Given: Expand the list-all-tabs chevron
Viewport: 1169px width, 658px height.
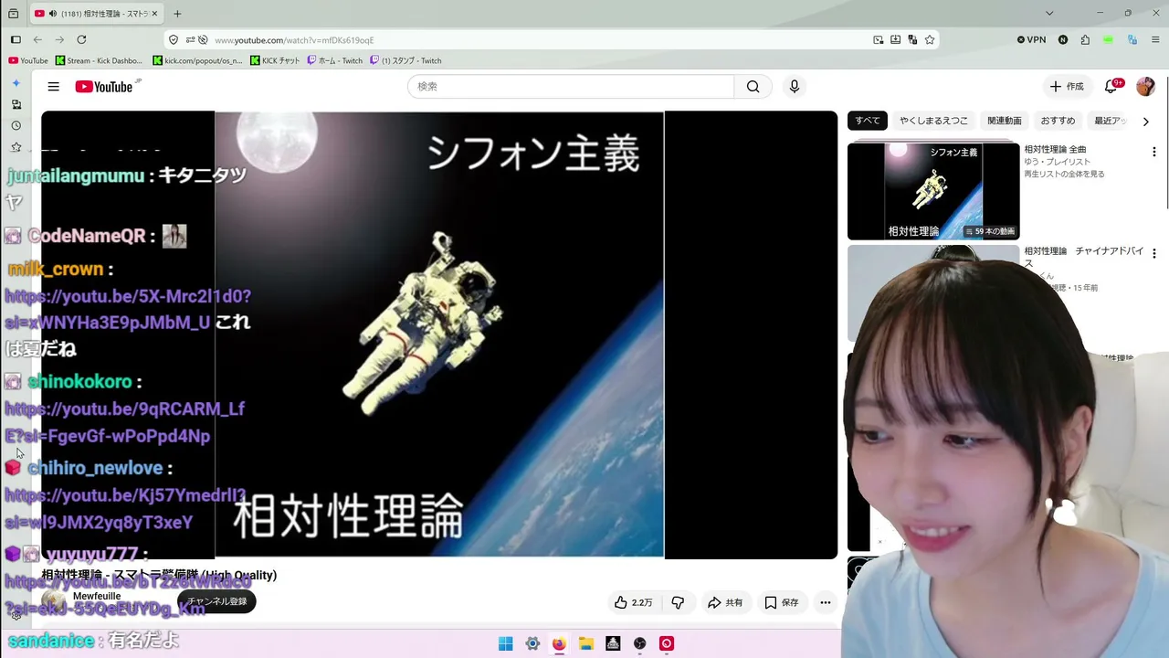Looking at the screenshot, I should tap(1049, 14).
